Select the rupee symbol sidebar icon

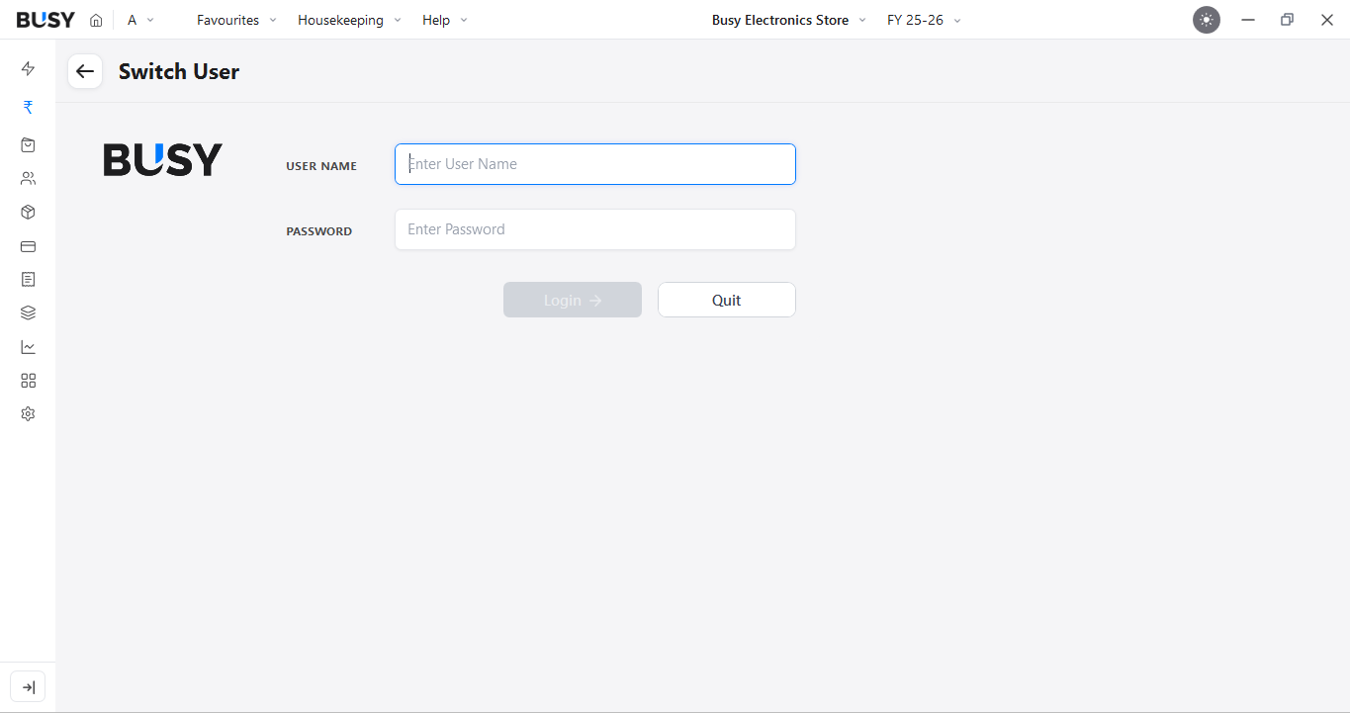tap(28, 107)
